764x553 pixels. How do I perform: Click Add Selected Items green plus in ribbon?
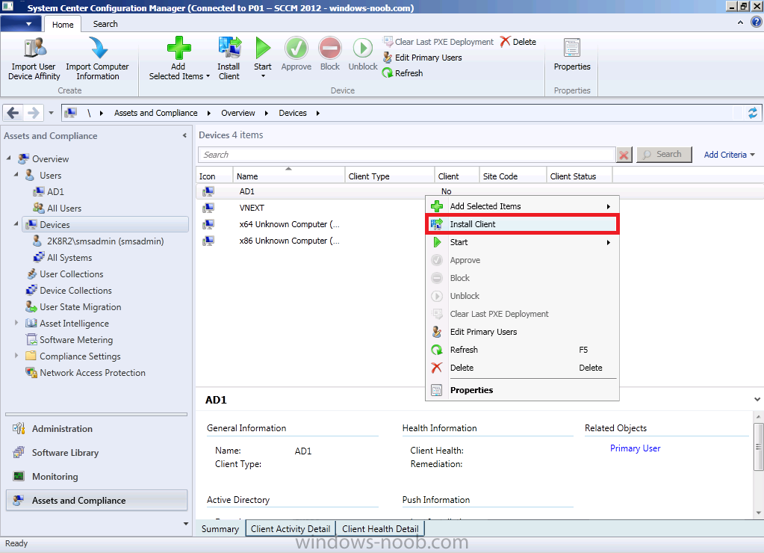tap(178, 48)
